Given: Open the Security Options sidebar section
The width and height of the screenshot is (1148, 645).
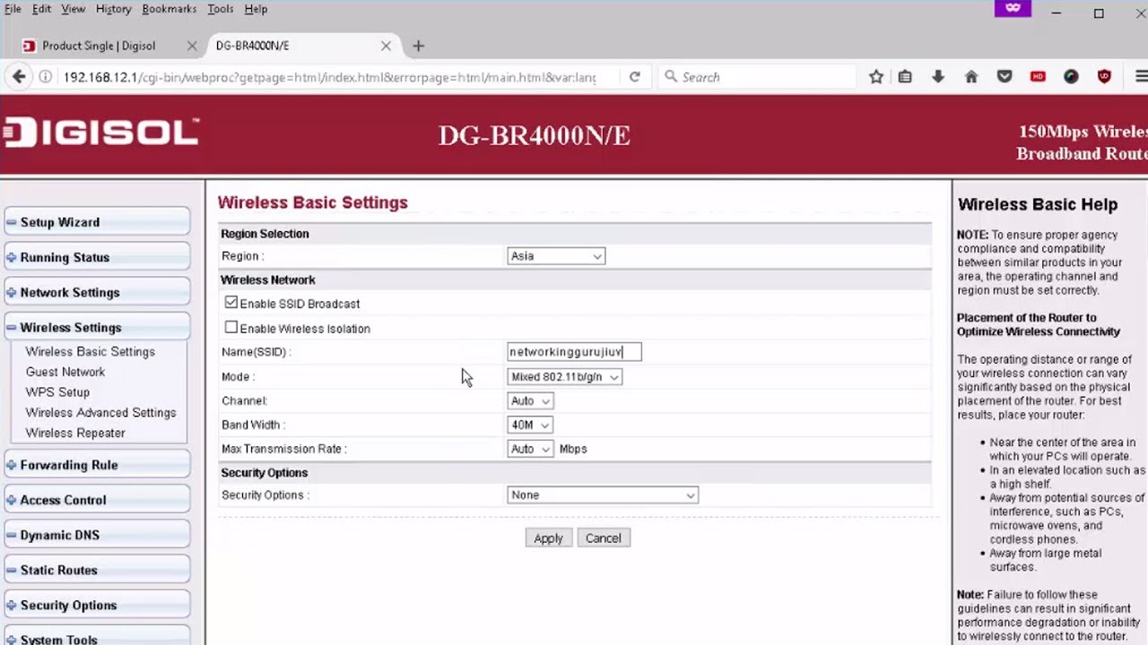Looking at the screenshot, I should 97,605.
